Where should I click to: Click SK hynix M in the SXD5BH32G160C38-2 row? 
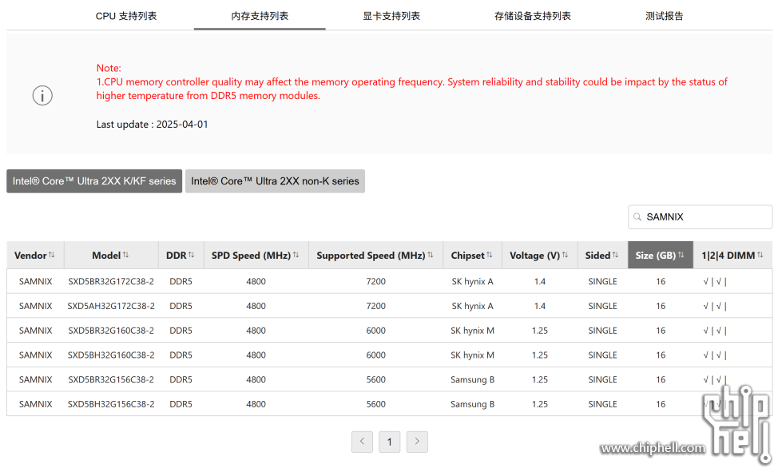[x=472, y=355]
